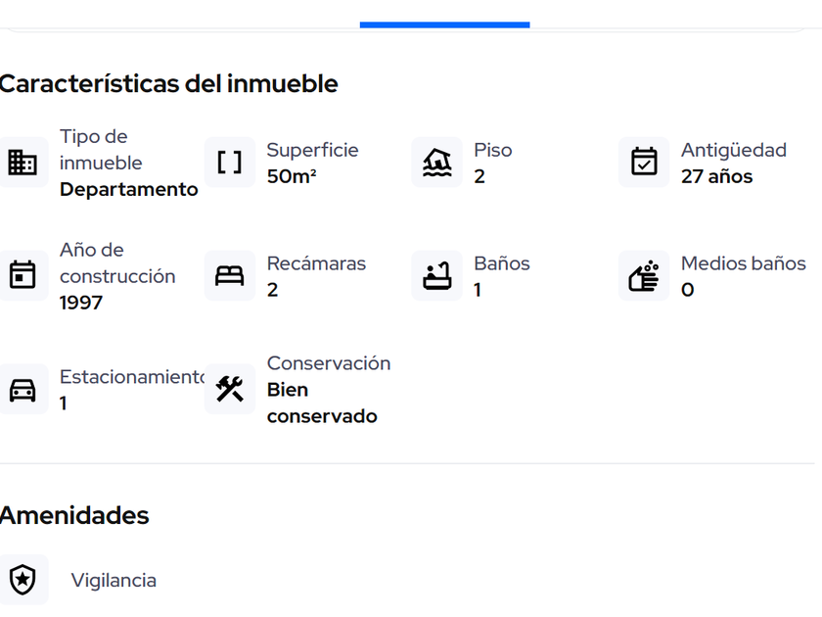Click the 50m² surface value
The height and width of the screenshot is (617, 822).
click(x=292, y=177)
